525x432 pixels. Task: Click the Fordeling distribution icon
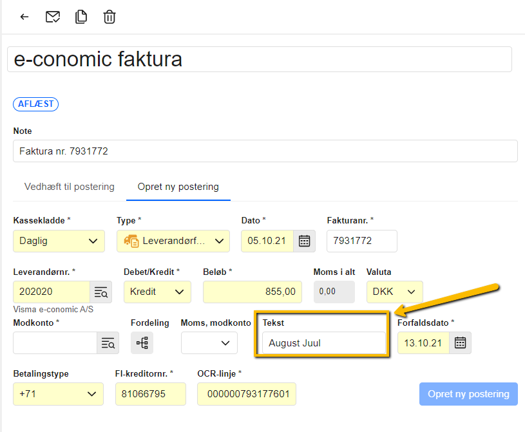click(142, 343)
